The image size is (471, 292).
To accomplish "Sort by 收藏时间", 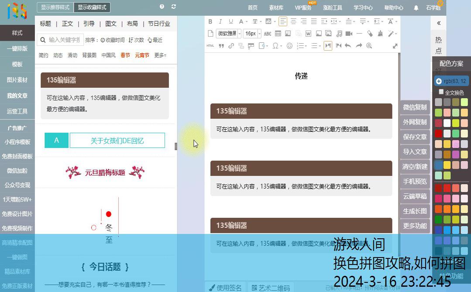I will pyautogui.click(x=112, y=40).
